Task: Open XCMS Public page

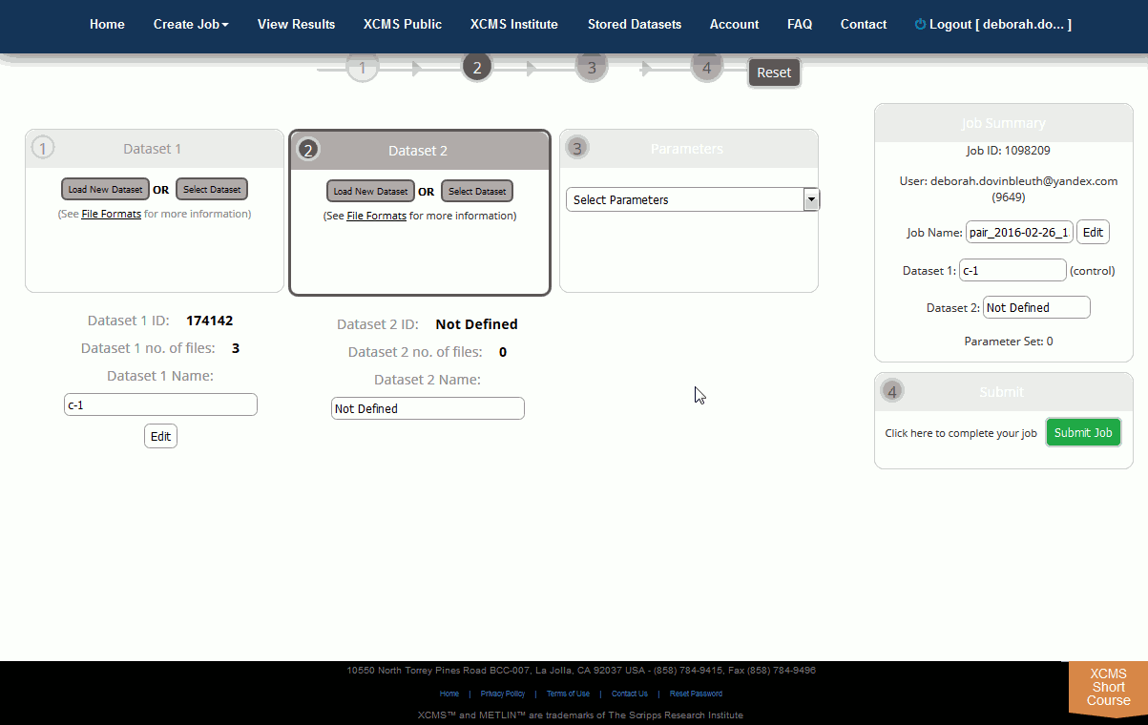Action: [403, 24]
